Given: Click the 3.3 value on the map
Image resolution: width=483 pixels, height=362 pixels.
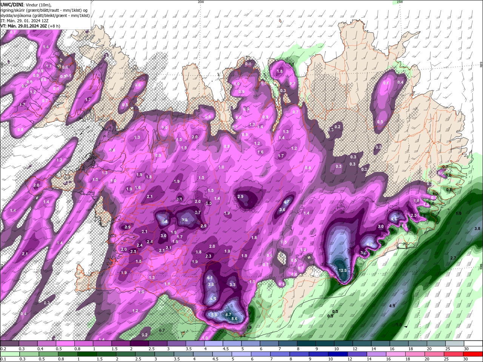Looking at the screenshot, I should click(232, 285).
